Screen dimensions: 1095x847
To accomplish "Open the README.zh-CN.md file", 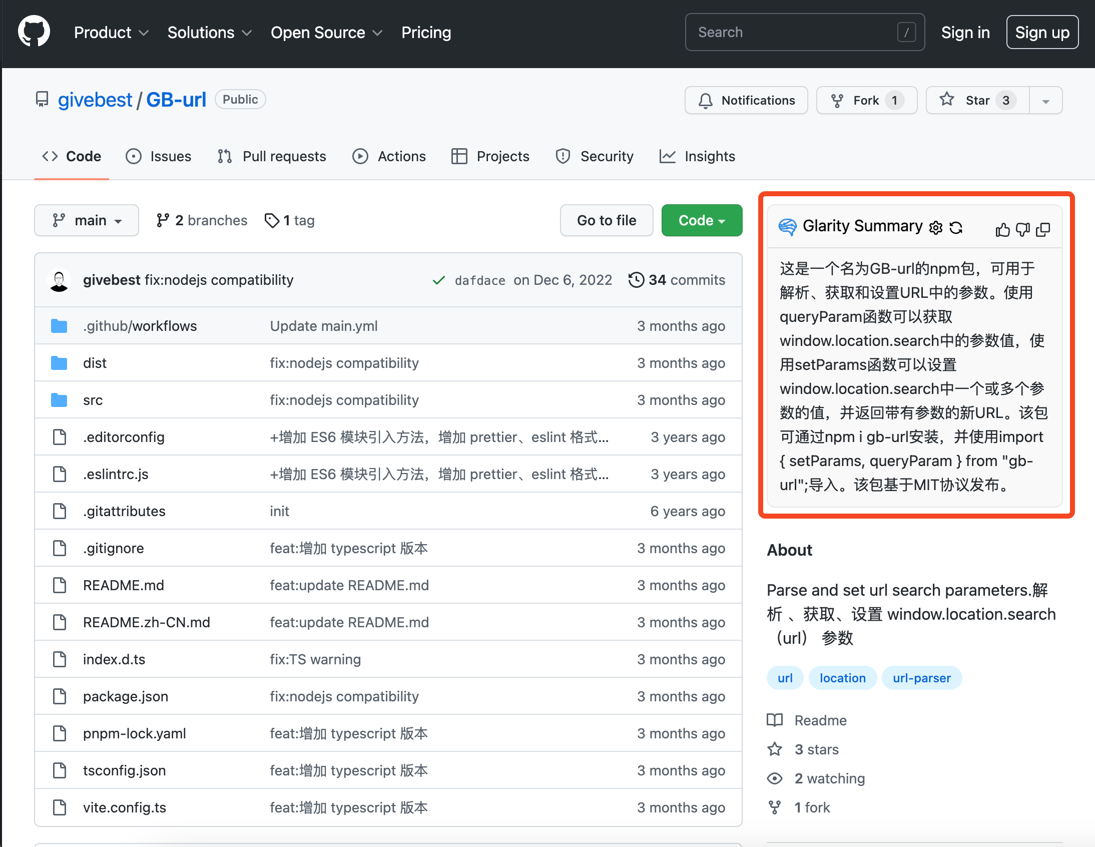I will point(147,622).
